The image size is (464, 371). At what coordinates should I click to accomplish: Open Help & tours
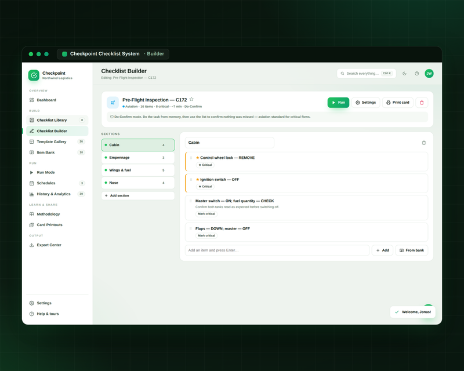pyautogui.click(x=57, y=314)
